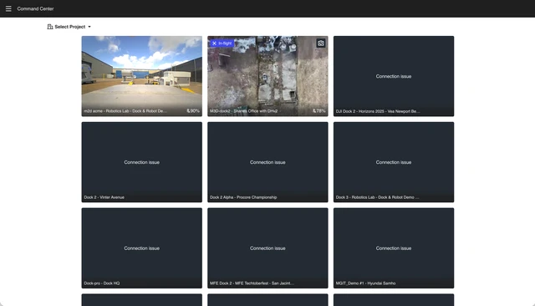This screenshot has width=535, height=306.
Task: Select the MGIT_Demo #1 Hyundai Samho tile
Action: coord(394,248)
